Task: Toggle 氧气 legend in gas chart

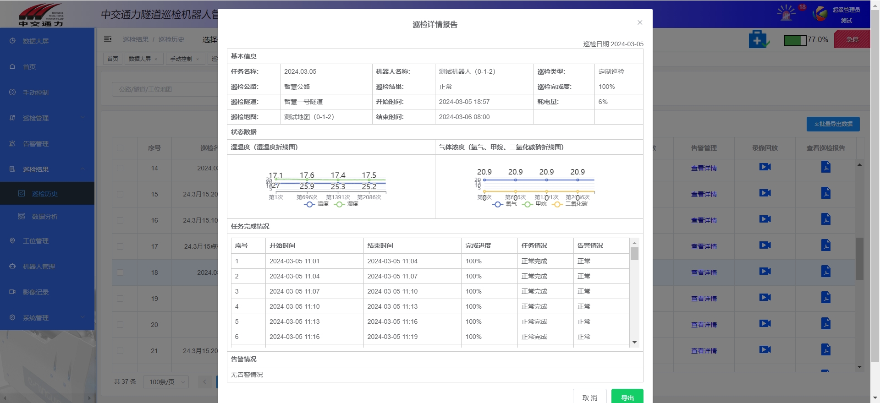Action: coord(505,204)
